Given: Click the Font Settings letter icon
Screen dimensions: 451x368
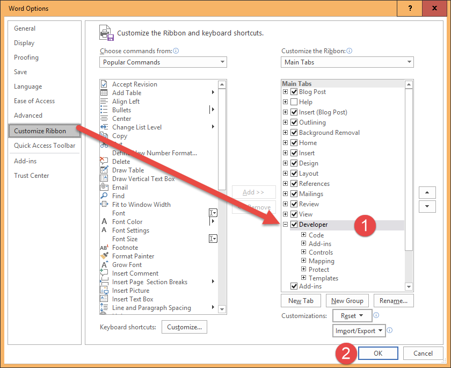Looking at the screenshot, I should click(x=104, y=230).
